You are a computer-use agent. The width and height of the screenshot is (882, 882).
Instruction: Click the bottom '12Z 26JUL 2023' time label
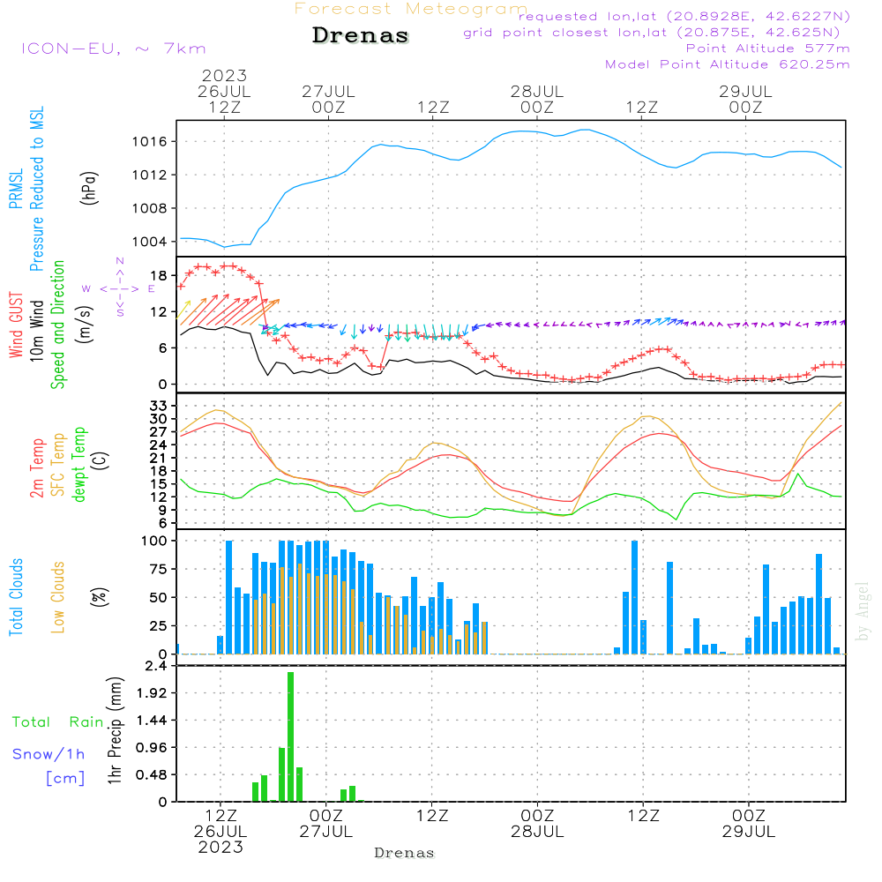tap(220, 832)
